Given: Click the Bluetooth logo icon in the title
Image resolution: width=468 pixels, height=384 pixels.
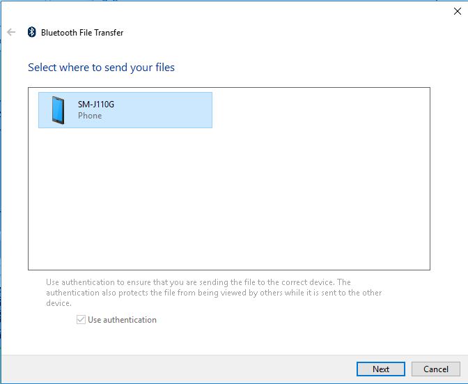Looking at the screenshot, I should (31, 32).
